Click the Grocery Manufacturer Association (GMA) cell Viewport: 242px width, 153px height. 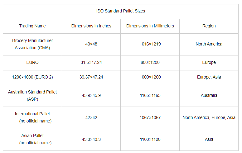tap(32, 44)
